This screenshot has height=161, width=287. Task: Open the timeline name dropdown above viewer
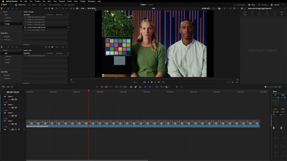coord(154,8)
